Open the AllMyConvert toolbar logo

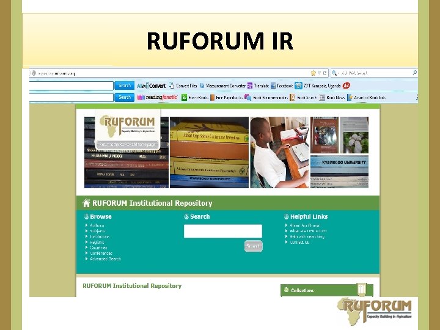(x=151, y=86)
